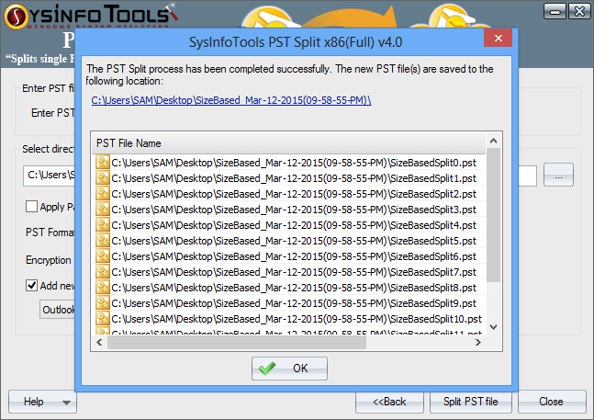The height and width of the screenshot is (420, 594).
Task: Select the SizeBasedSplit8.pst file path
Action: (x=294, y=288)
